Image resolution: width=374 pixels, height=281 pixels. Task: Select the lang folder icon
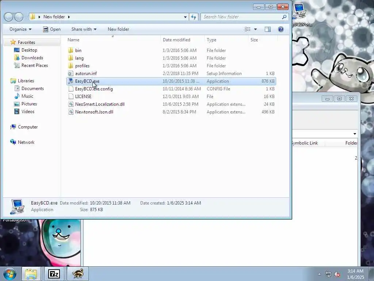tap(70, 58)
